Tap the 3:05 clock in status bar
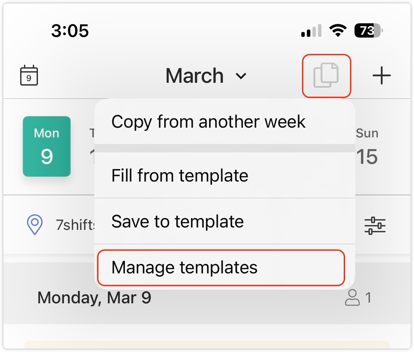Image resolution: width=414 pixels, height=352 pixels. point(70,31)
